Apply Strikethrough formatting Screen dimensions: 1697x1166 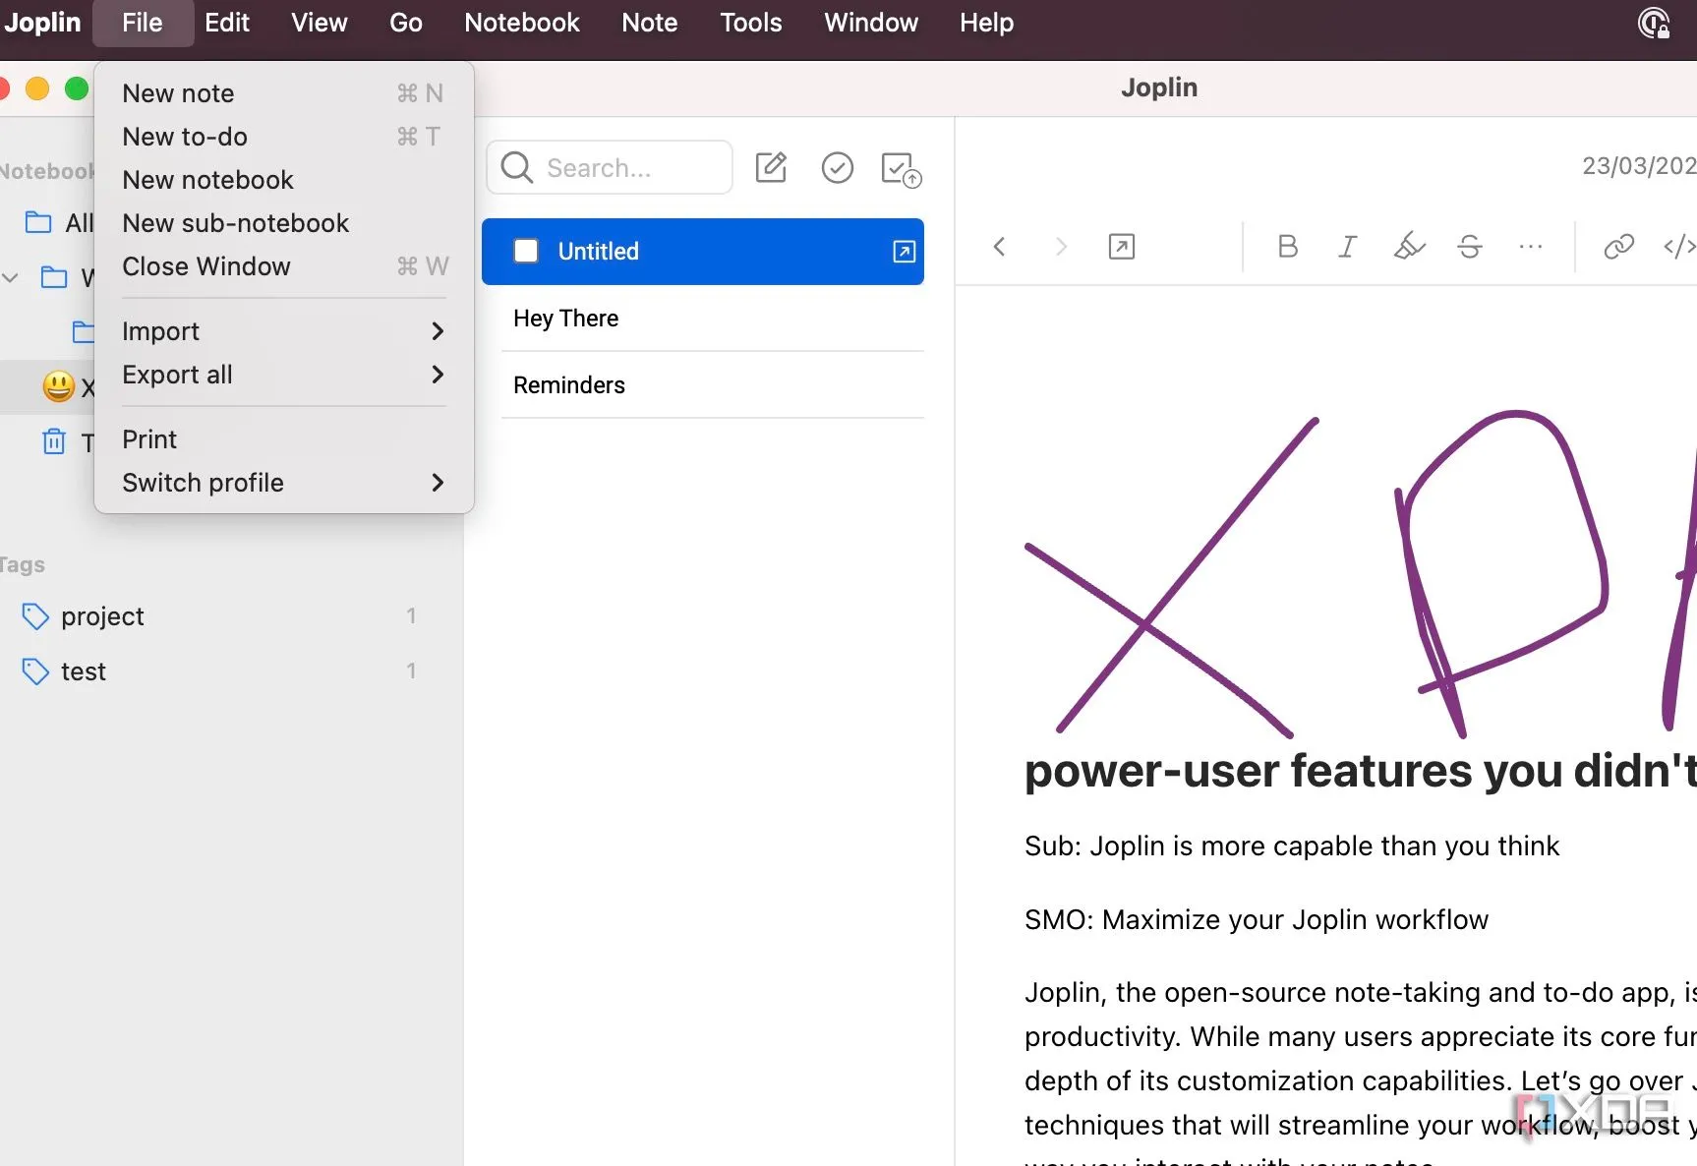pos(1470,247)
